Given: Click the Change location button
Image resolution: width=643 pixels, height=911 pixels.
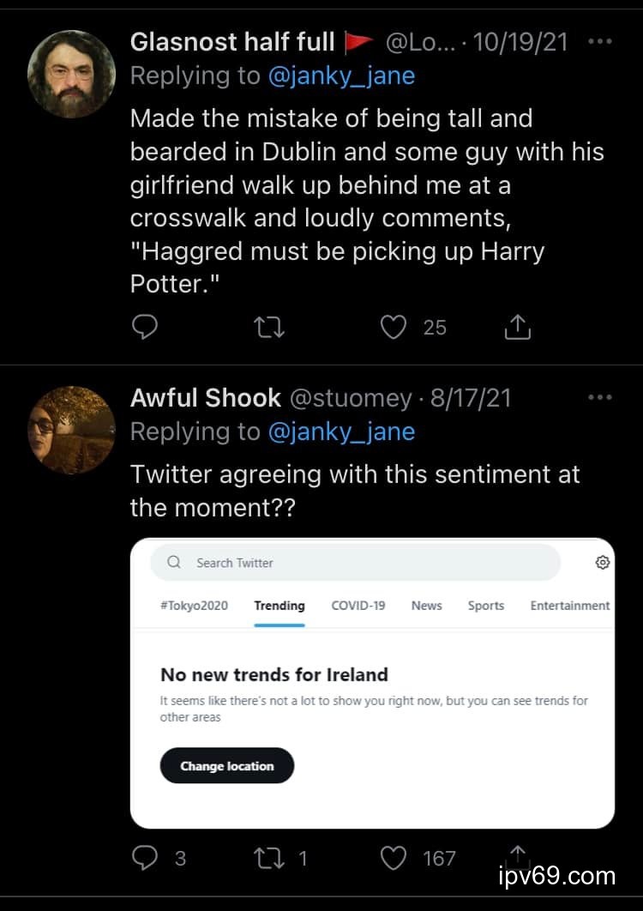Looking at the screenshot, I should click(226, 766).
